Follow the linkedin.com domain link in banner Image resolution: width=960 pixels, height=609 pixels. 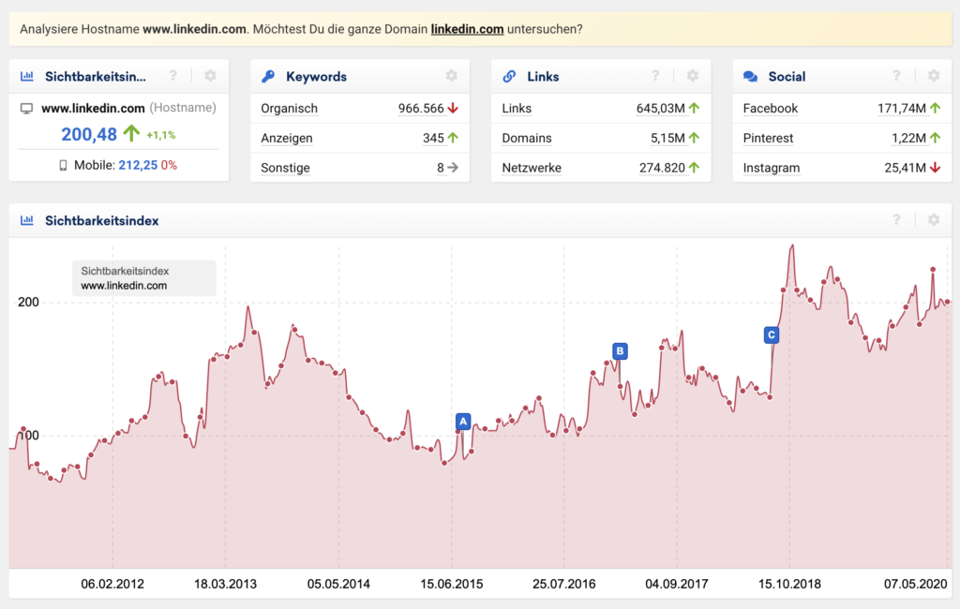coord(467,29)
